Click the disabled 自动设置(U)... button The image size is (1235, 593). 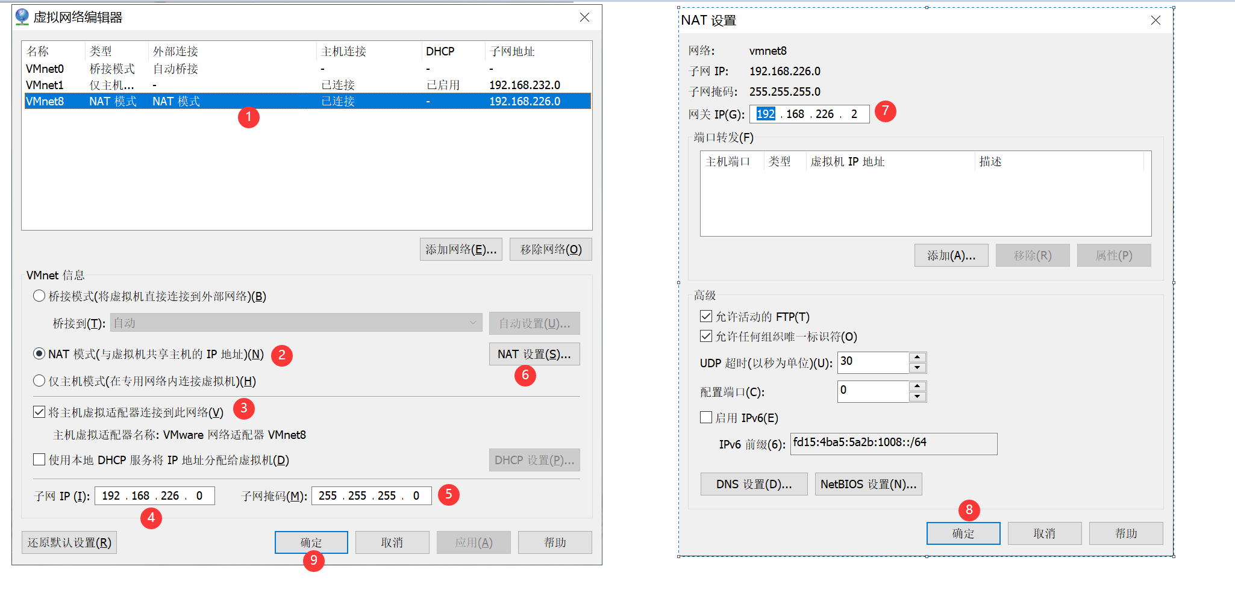534,323
